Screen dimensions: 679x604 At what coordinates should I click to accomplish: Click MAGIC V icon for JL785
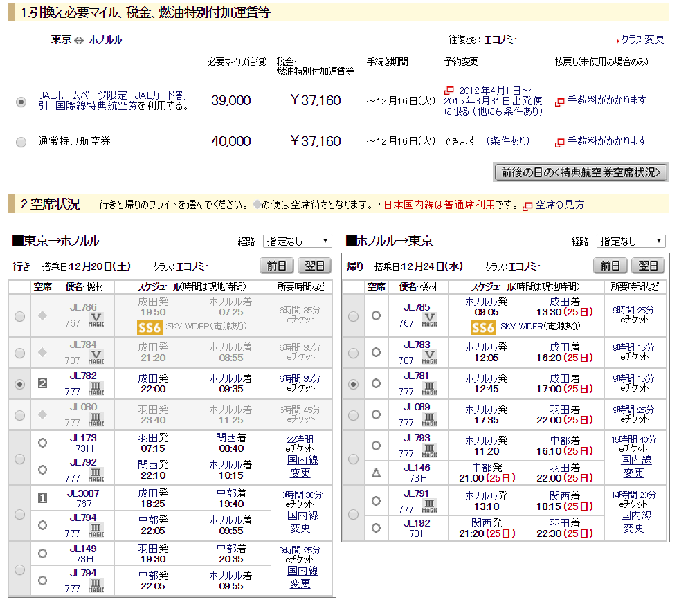[x=430, y=320]
